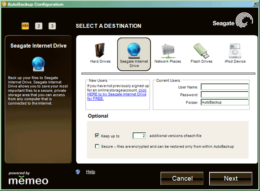Click the Next button
This screenshot has width=260, height=191.
(231, 178)
